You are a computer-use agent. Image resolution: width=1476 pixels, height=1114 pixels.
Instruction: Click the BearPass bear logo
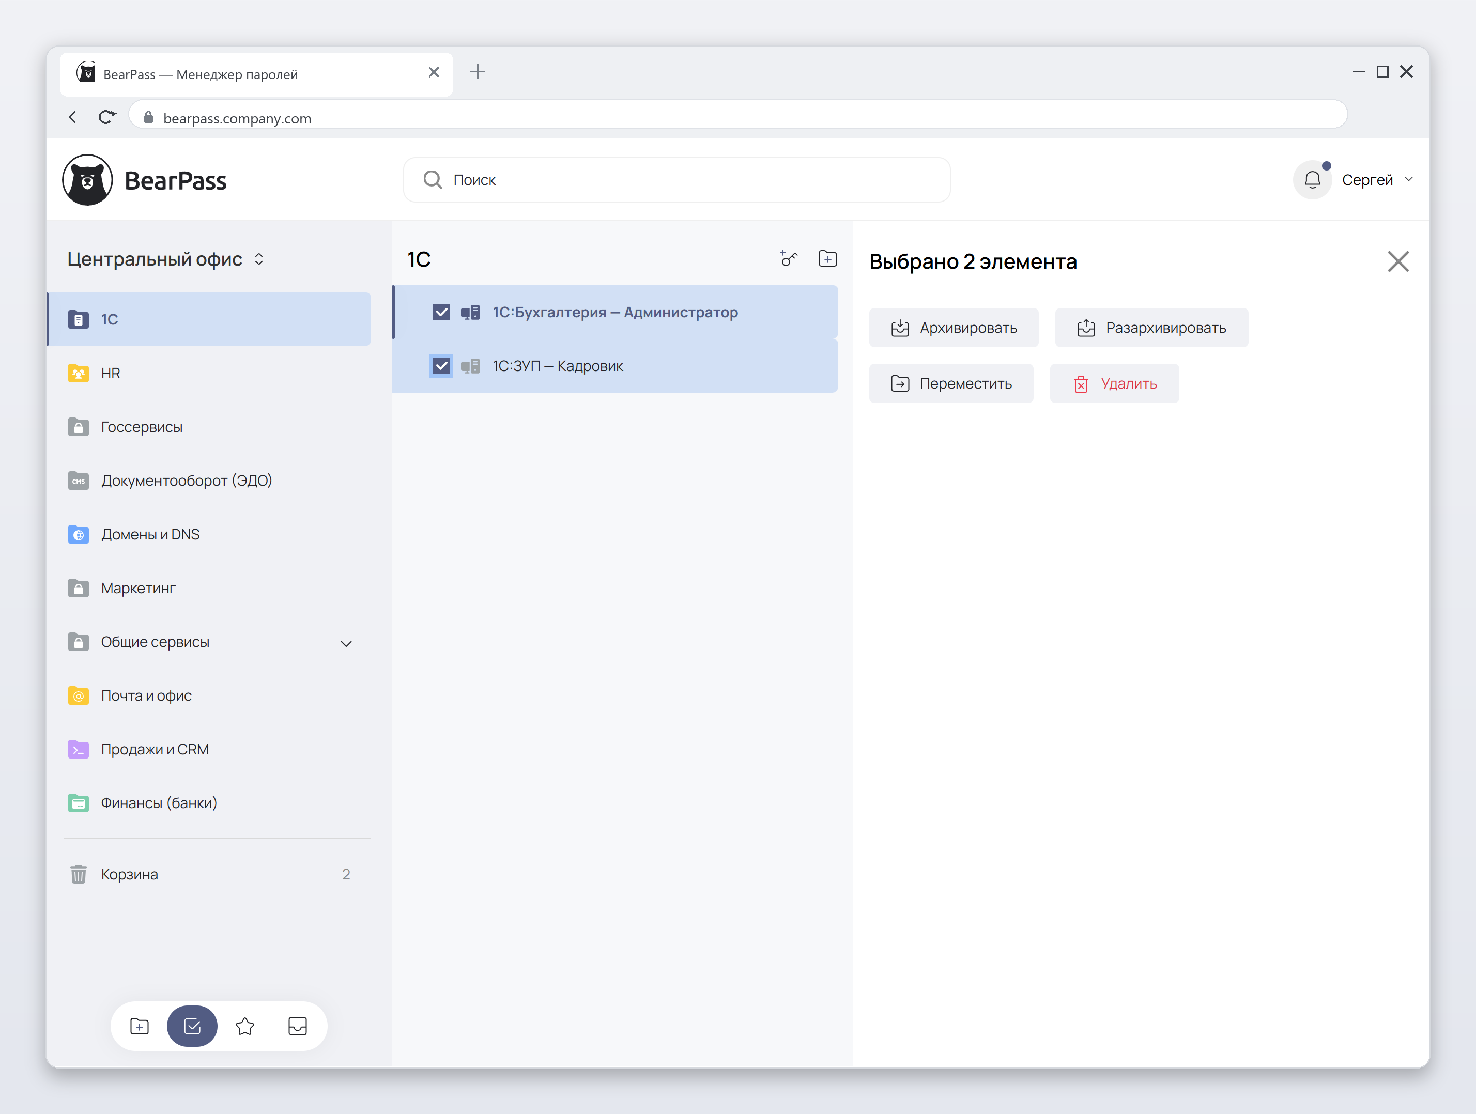pyautogui.click(x=87, y=180)
